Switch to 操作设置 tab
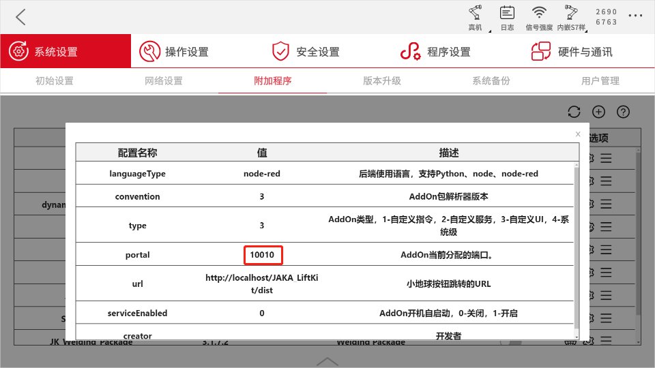This screenshot has width=655, height=368. coord(174,51)
